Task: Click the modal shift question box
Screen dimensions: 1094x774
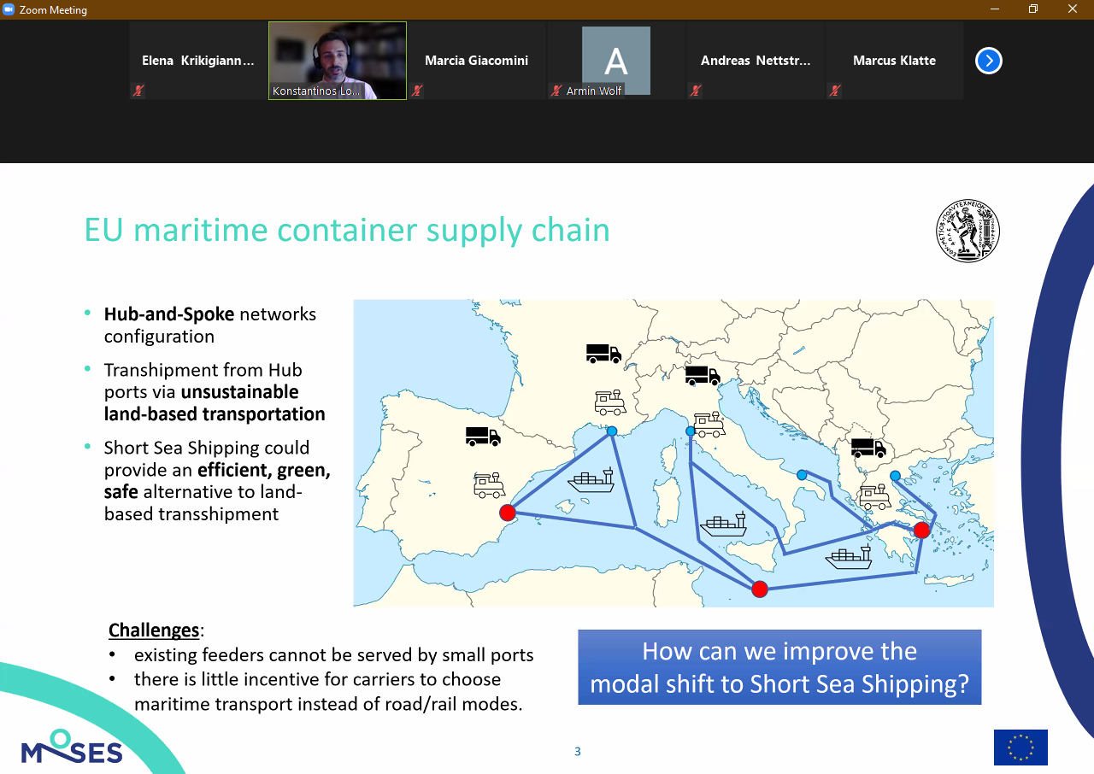Action: (779, 667)
